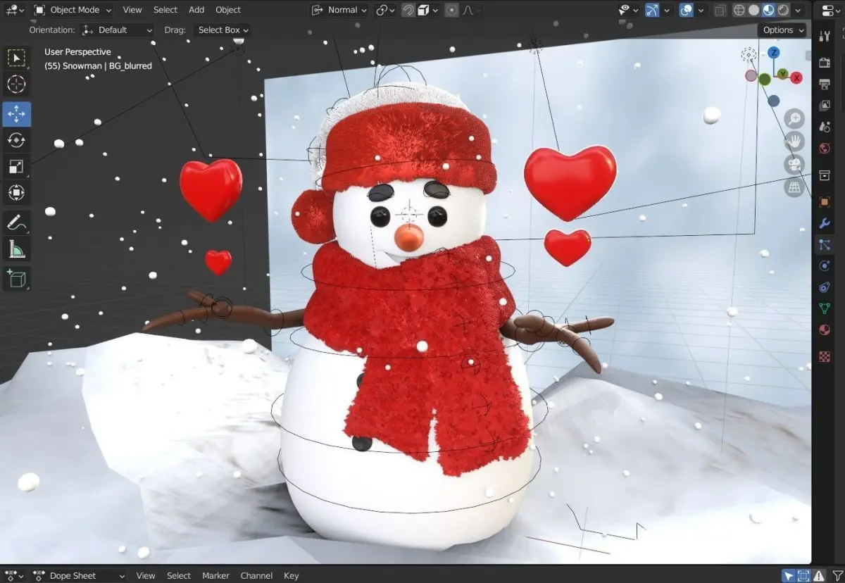Open the 3D viewport editor type menu

[x=15, y=10]
